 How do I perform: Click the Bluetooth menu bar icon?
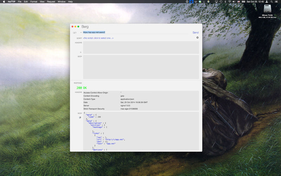point(225,2)
